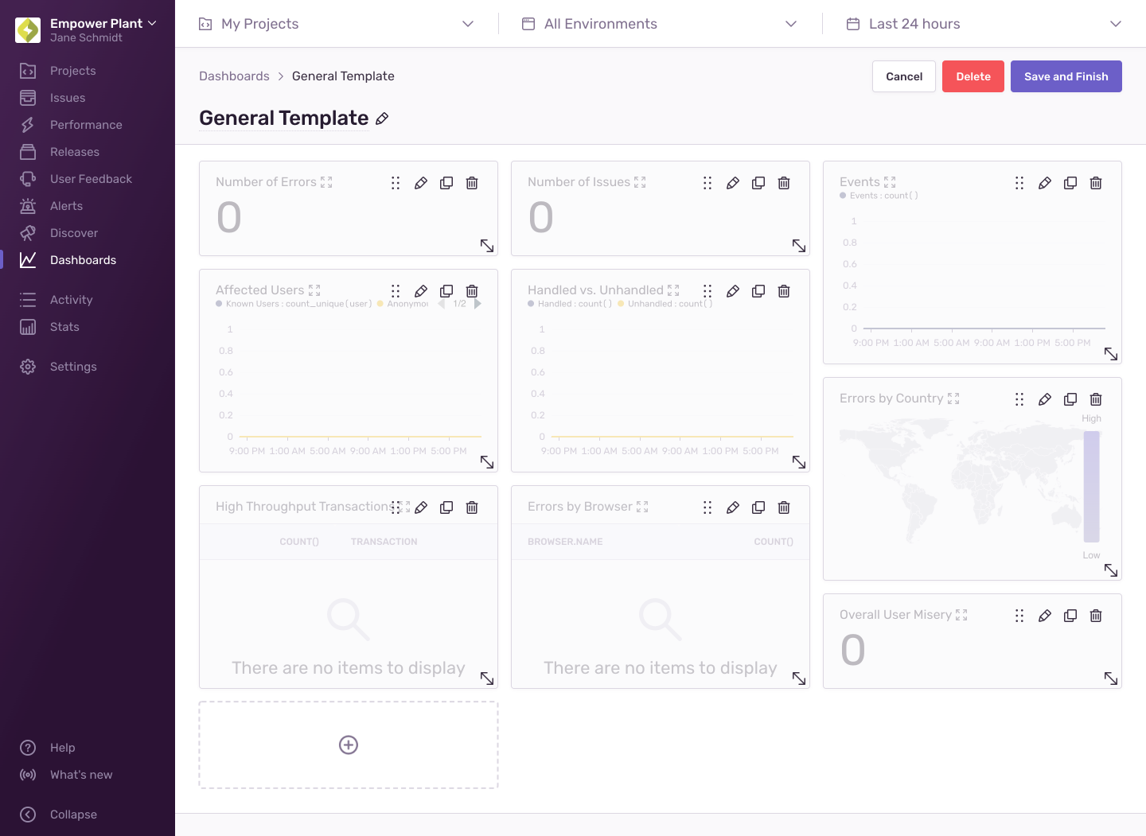The width and height of the screenshot is (1146, 836).
Task: Open the My Projects dropdown
Action: 336,24
